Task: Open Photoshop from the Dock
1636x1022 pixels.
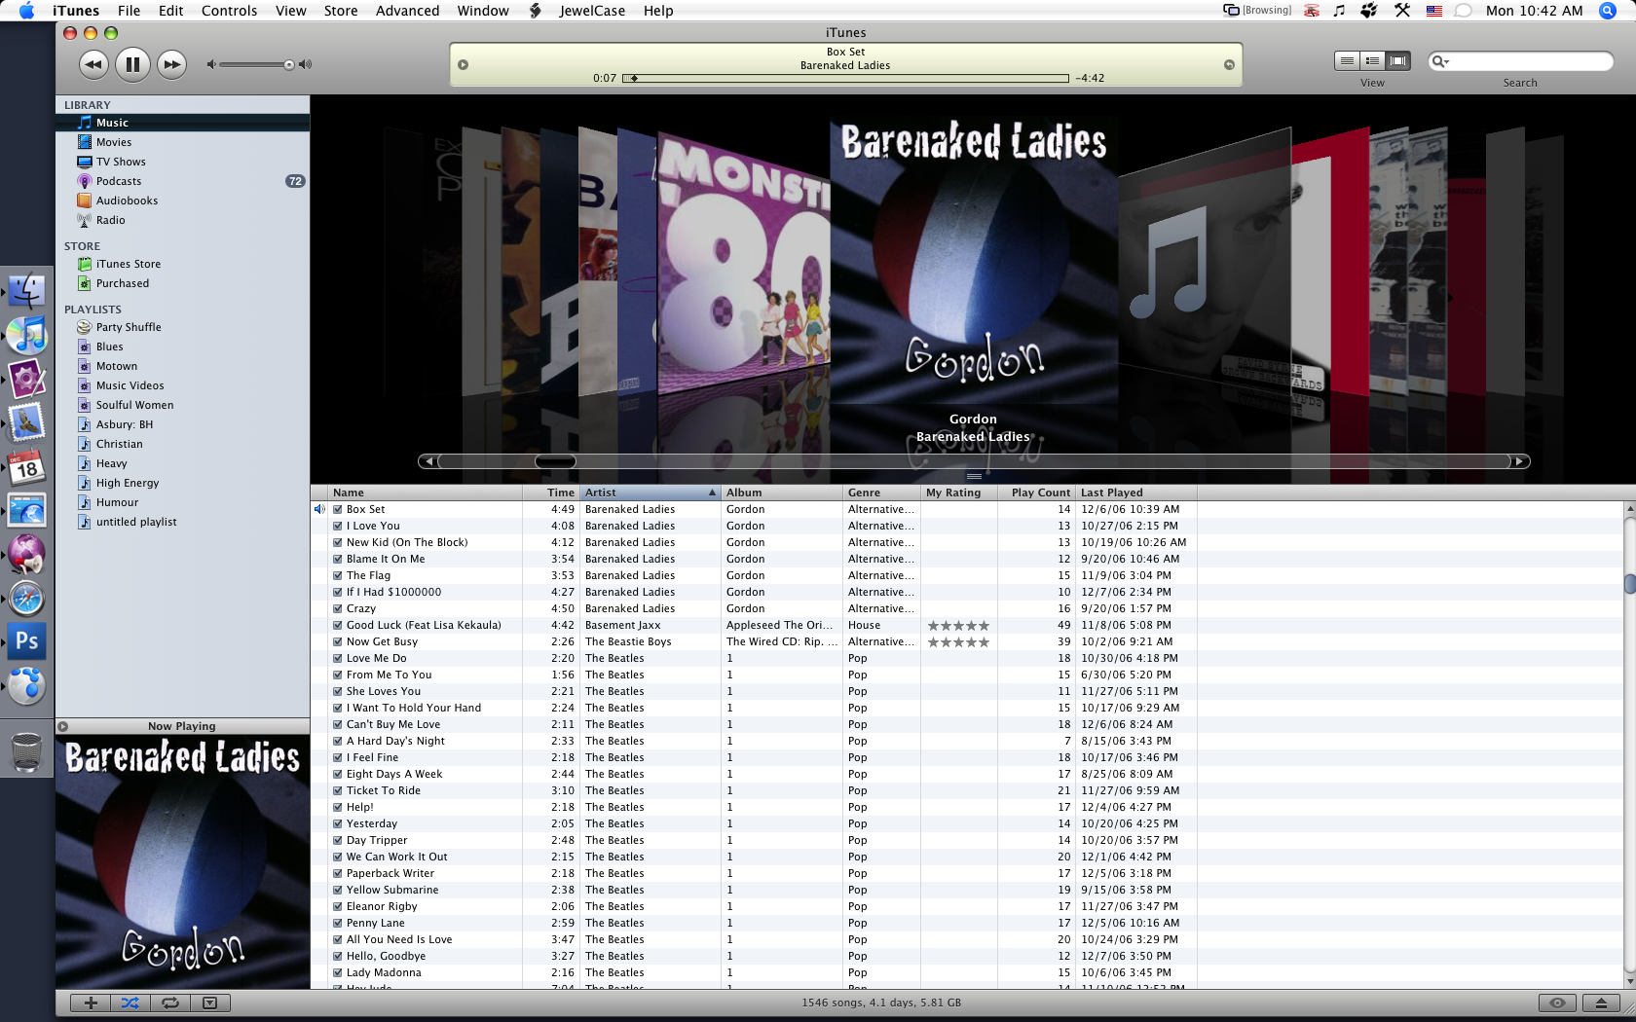Action: coord(27,640)
